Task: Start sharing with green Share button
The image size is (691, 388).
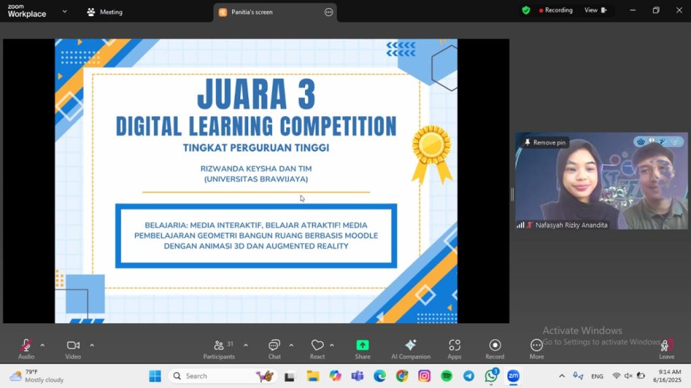Action: click(362, 346)
